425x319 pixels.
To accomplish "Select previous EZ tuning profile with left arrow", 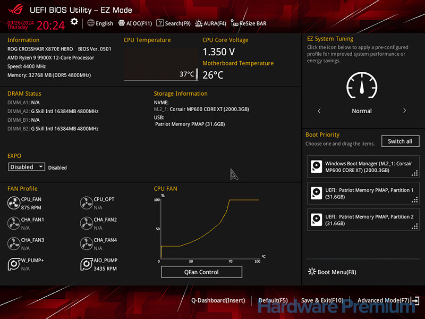I will pos(319,111).
